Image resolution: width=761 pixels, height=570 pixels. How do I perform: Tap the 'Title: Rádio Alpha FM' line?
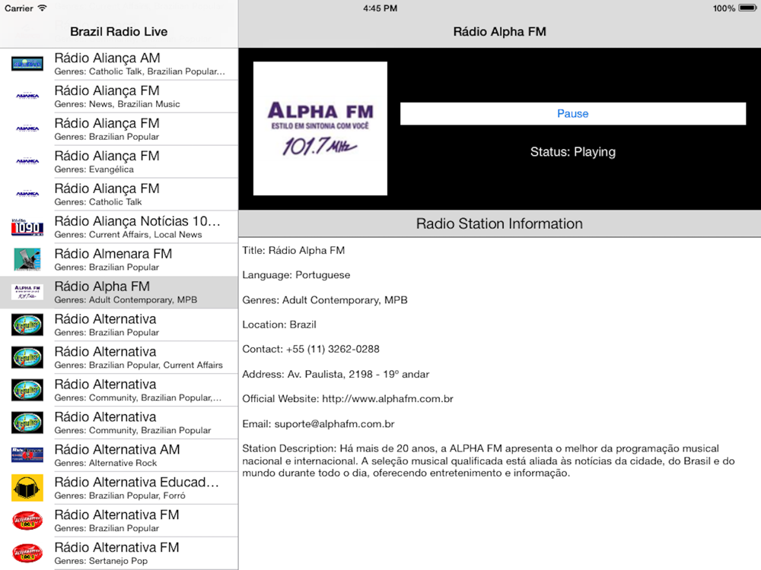pyautogui.click(x=293, y=251)
